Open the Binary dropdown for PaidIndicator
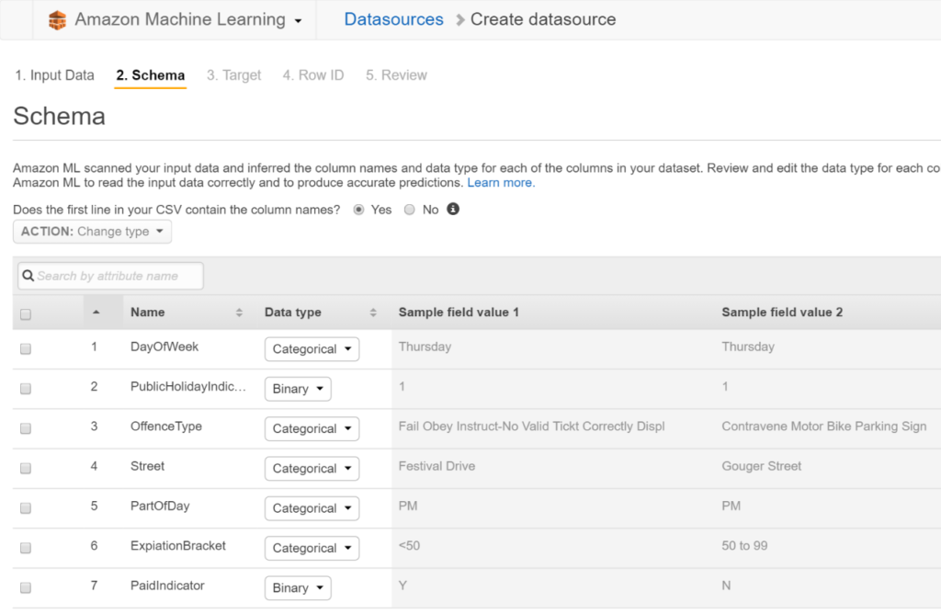Viewport: 941px width, 614px height. pyautogui.click(x=297, y=587)
